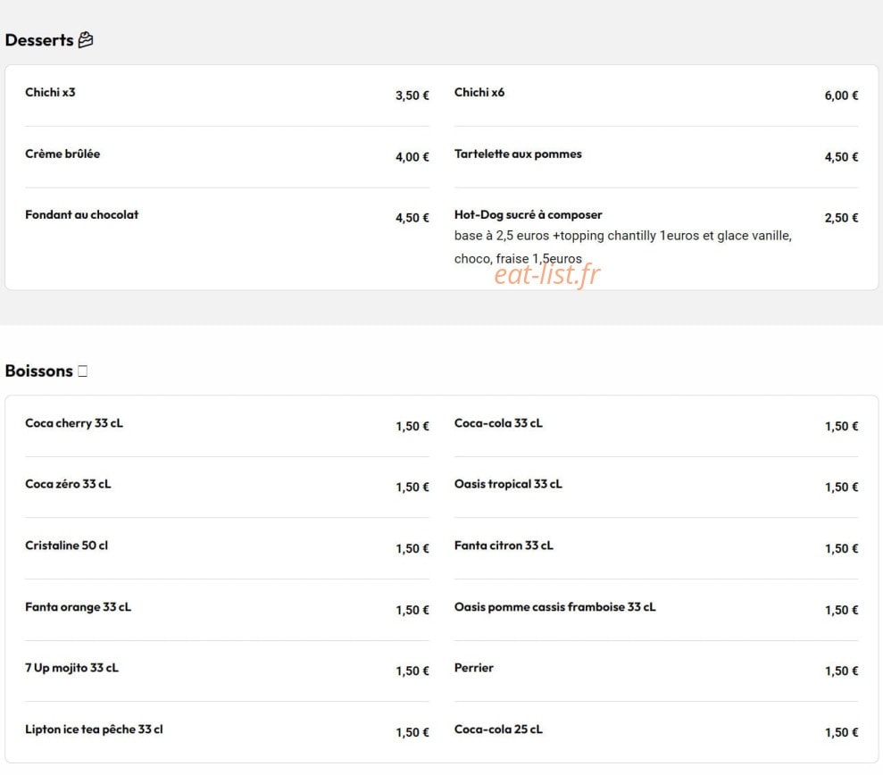Screen dimensions: 883x775
Task: Choose the Perrier drink entry
Action: pos(656,671)
